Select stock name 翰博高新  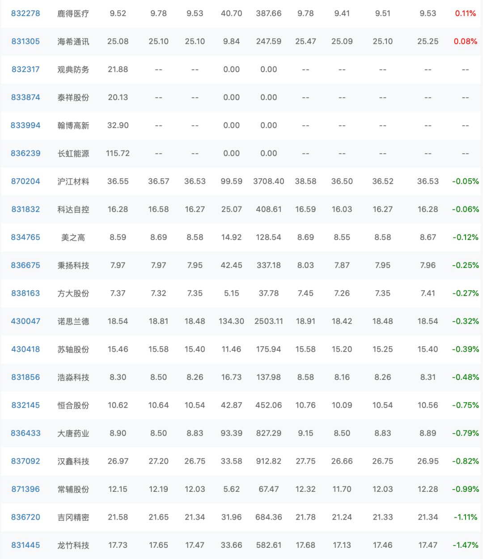pos(73,125)
